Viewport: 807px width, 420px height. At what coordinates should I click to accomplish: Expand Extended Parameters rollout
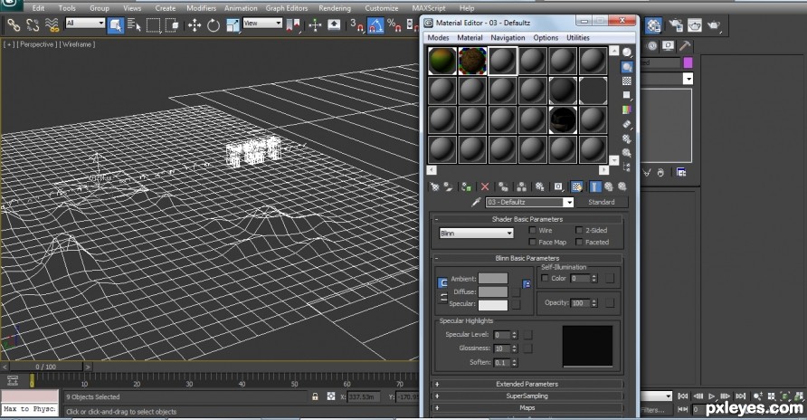coord(527,384)
